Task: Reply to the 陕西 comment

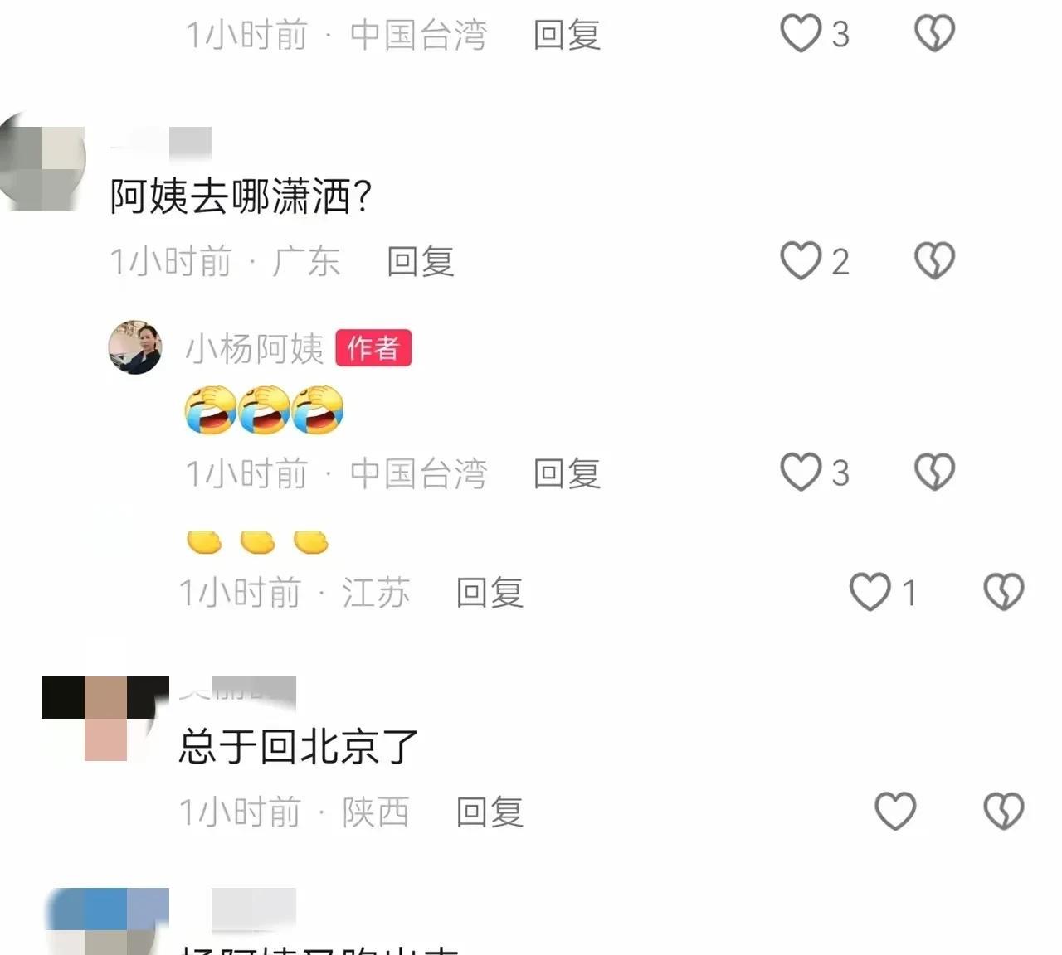Action: coord(490,812)
